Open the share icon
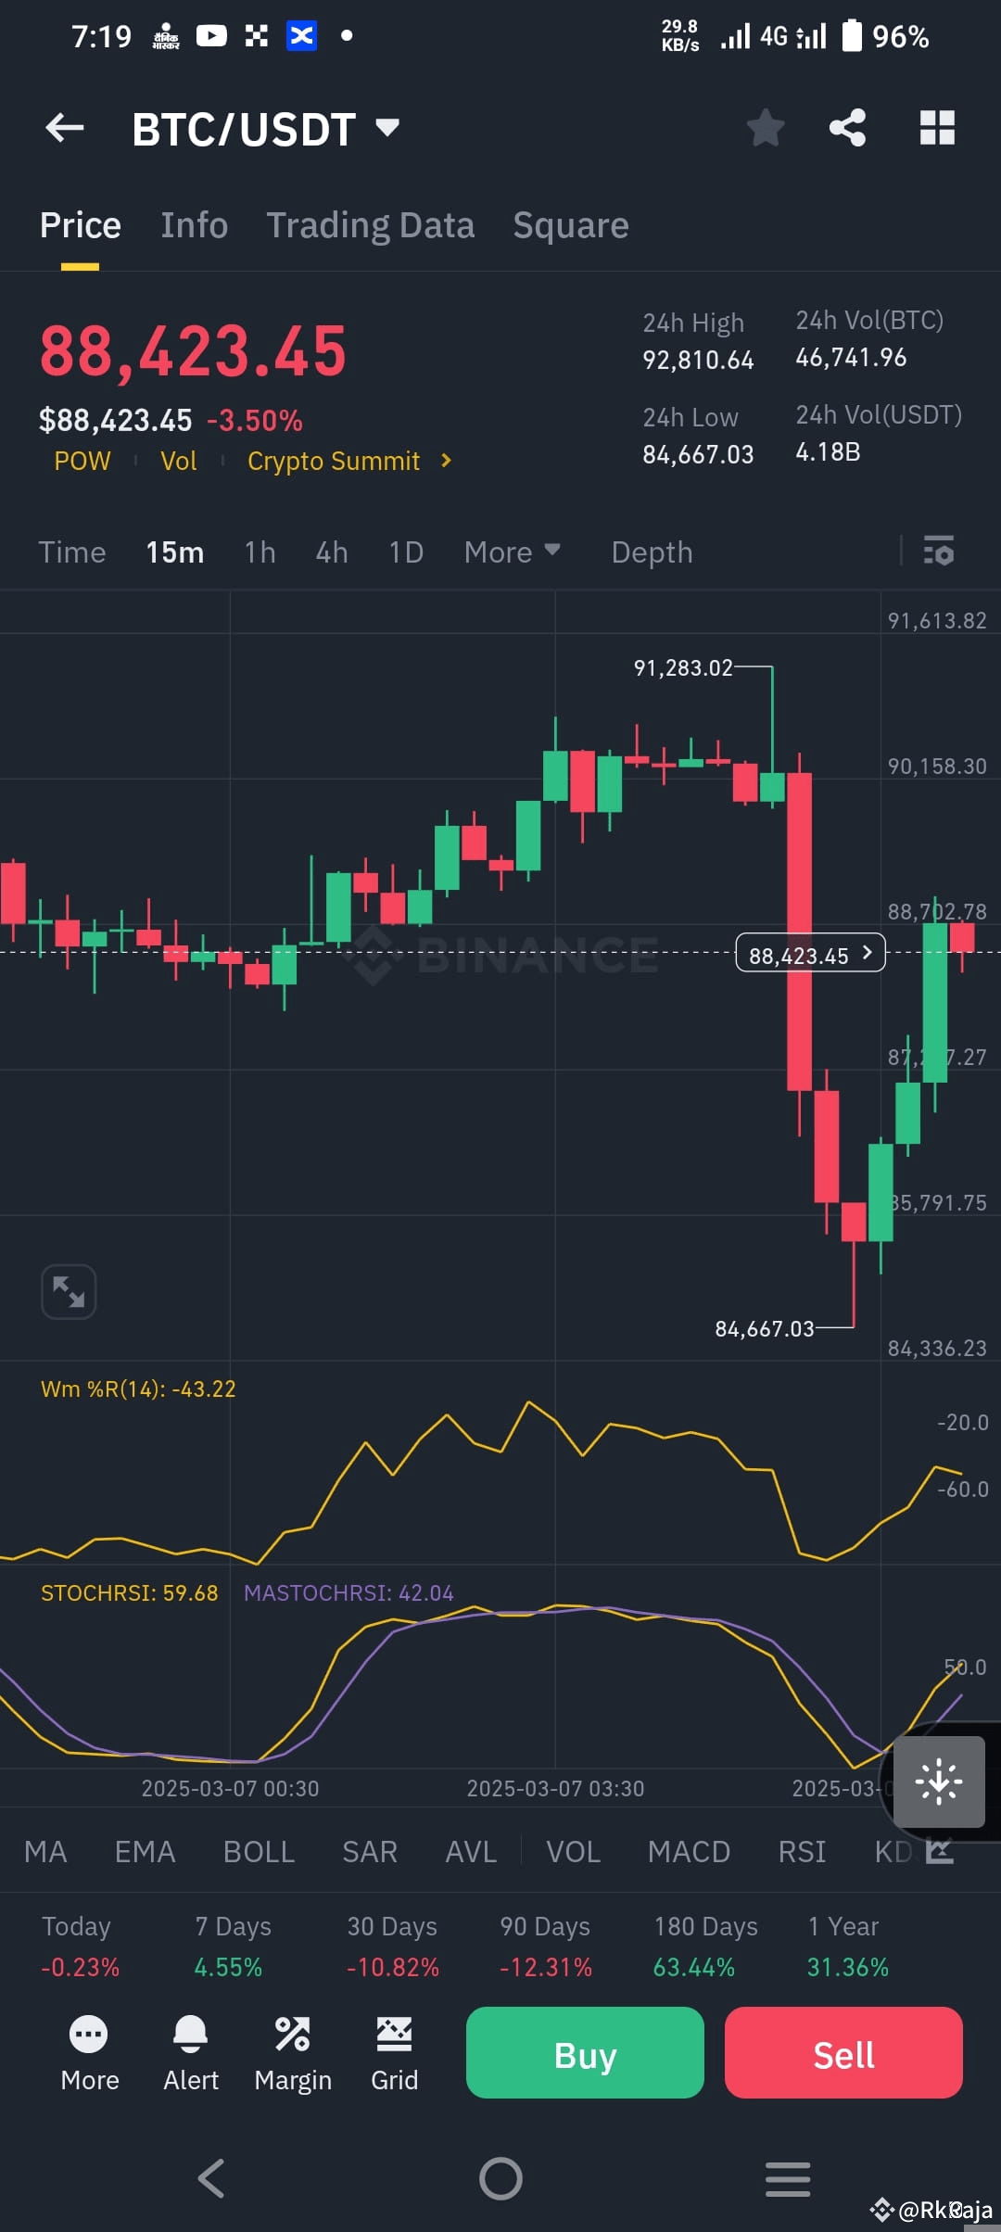This screenshot has width=1001, height=2232. click(847, 128)
